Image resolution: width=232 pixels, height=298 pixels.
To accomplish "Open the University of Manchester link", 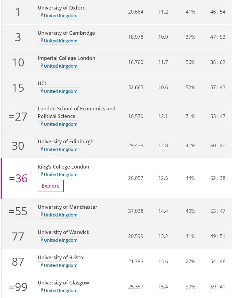I will tap(67, 207).
